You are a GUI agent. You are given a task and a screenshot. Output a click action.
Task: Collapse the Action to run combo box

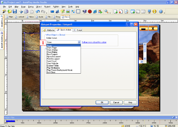pyautogui.click(x=79, y=42)
